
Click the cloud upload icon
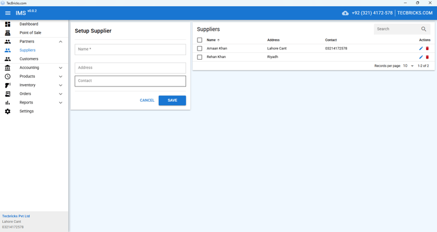point(345,13)
